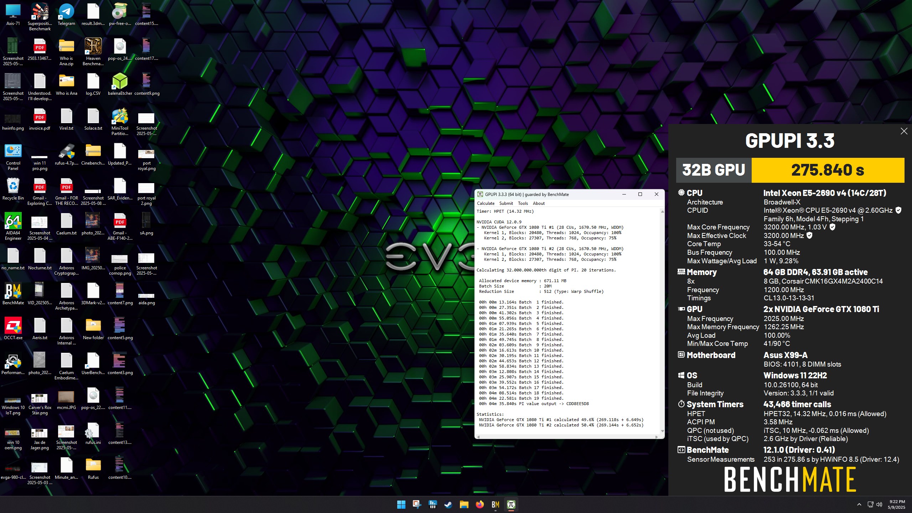Click the GPUPI window vertical scrollbar
912x513 pixels.
point(662,321)
